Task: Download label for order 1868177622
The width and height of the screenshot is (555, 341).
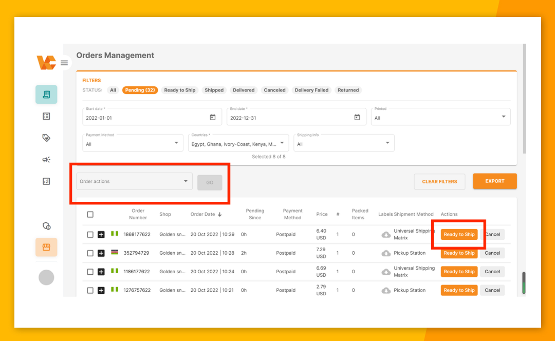Action: pos(386,235)
